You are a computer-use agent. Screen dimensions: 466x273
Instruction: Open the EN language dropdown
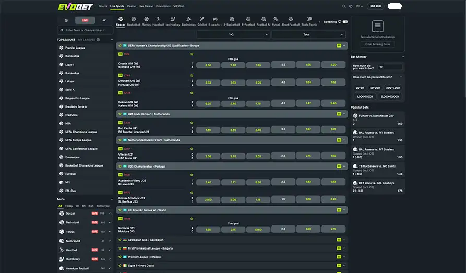(x=360, y=6)
